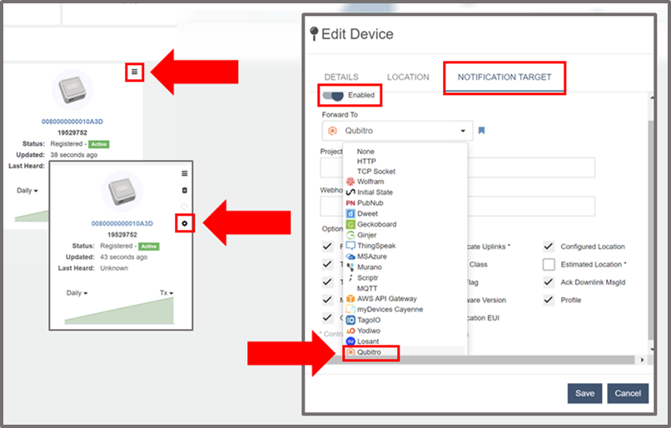
Task: Choose the MSAzure cloud logo entry
Action: [366, 256]
